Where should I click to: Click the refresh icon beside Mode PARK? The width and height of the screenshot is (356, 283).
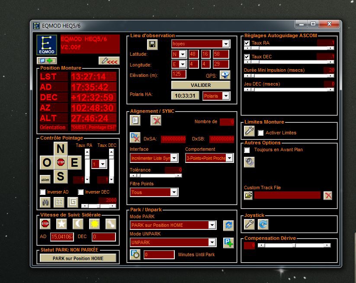[x=228, y=226]
